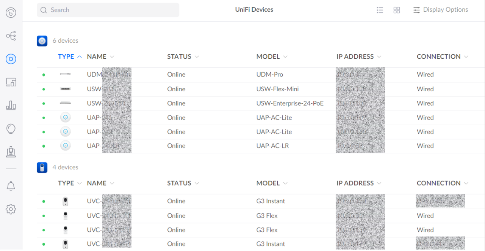This screenshot has width=485, height=251.
Task: Open the Statistics bar chart icon
Action: tap(11, 105)
